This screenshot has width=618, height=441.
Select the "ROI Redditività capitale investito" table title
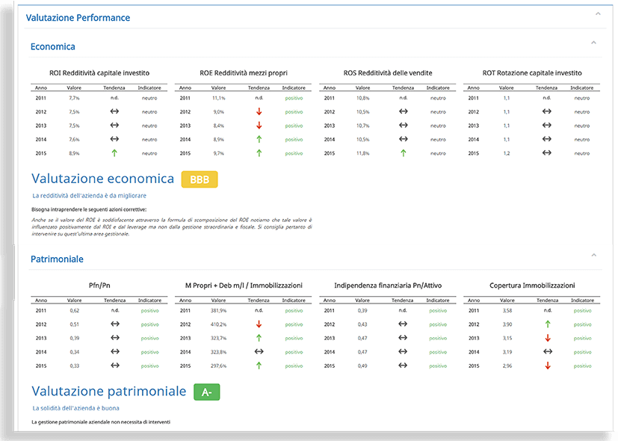pos(99,73)
